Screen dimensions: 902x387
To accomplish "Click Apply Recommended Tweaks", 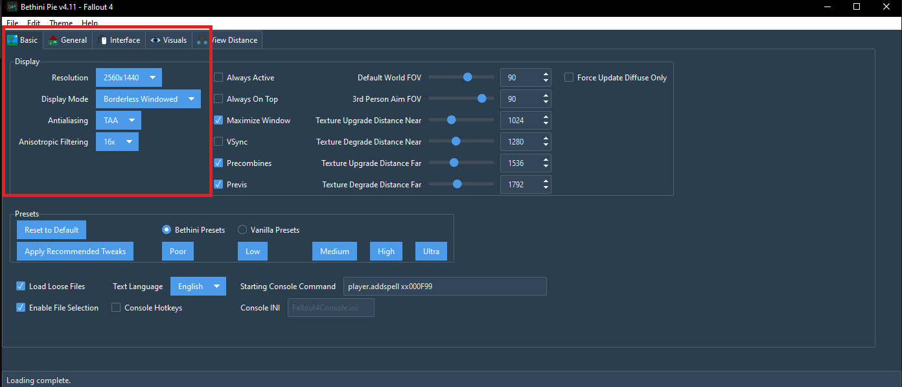I will click(75, 251).
